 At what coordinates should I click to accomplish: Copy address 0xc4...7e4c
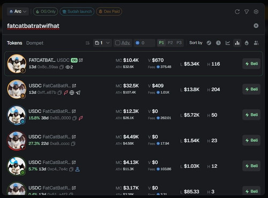point(71,169)
